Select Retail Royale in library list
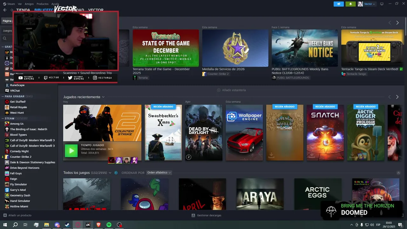 (18, 107)
